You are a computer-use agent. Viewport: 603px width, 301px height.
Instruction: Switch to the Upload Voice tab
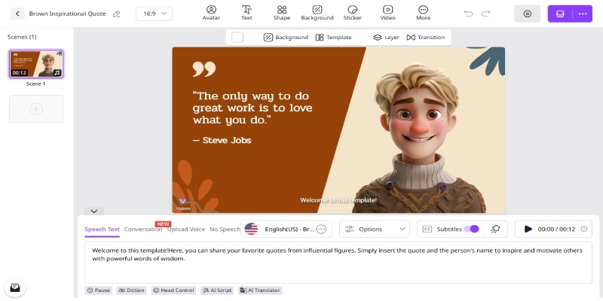click(185, 229)
